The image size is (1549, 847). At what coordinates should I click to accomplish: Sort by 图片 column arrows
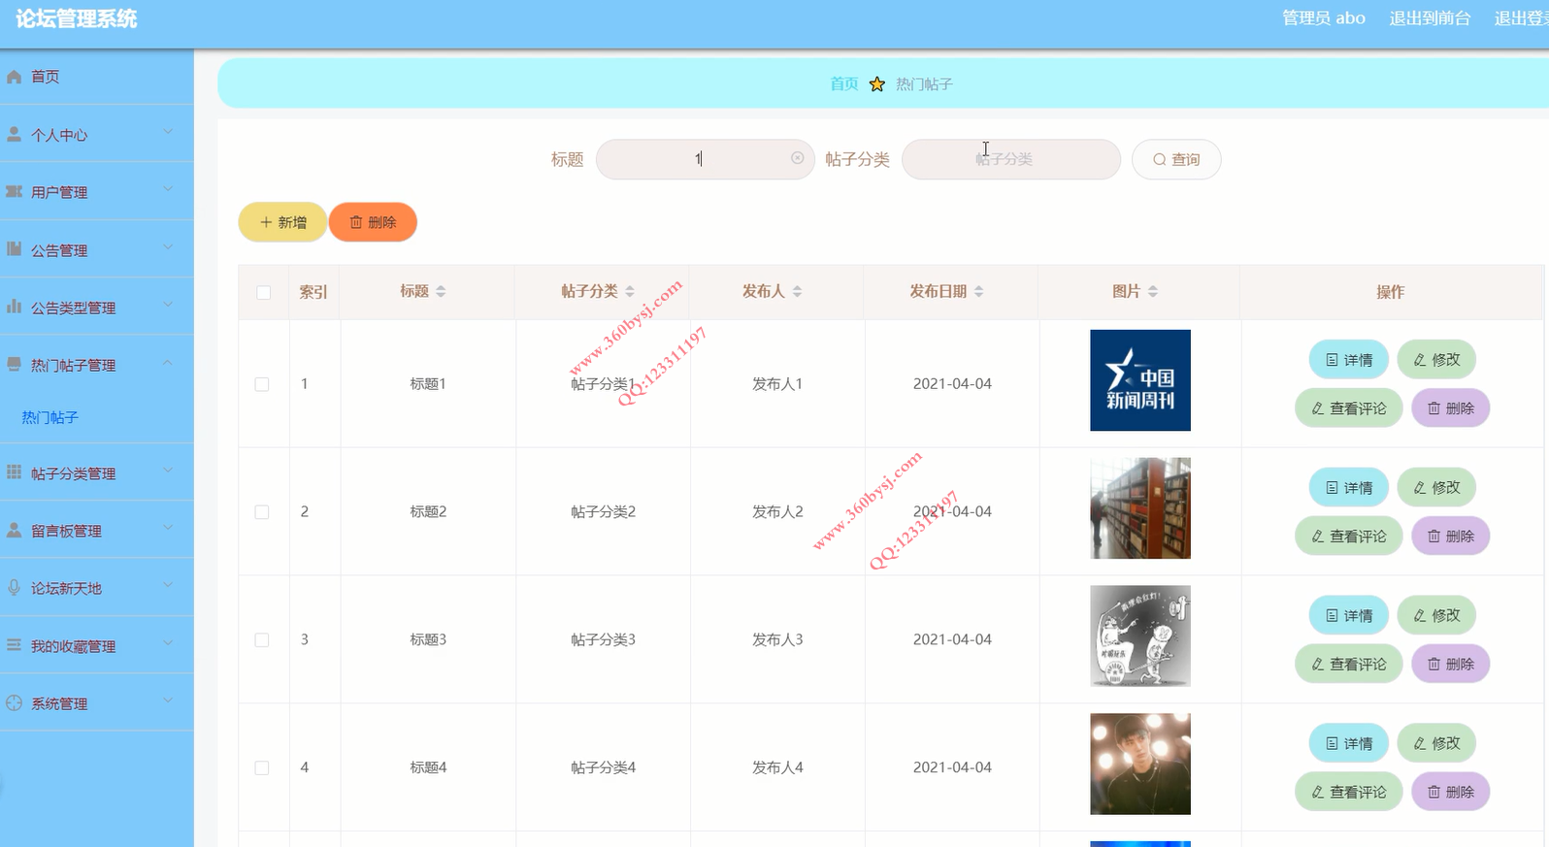[x=1152, y=291]
